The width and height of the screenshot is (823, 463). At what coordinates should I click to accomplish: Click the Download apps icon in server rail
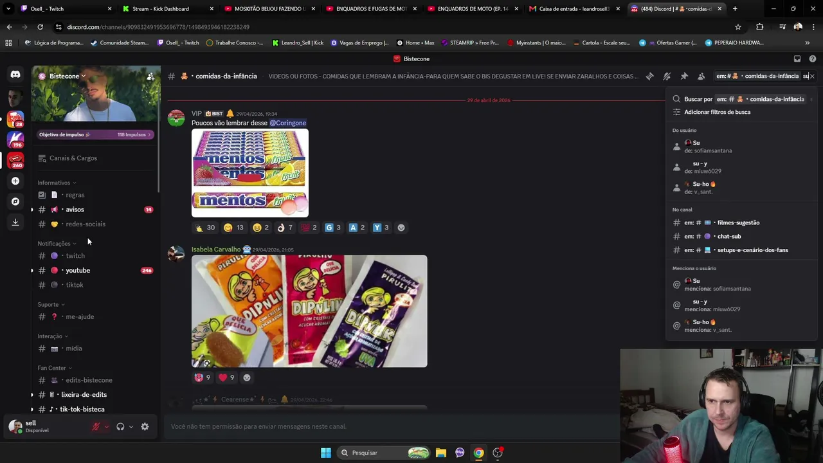[x=15, y=222]
